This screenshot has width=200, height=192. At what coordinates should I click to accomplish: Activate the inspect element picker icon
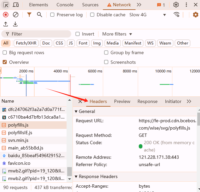(5, 5)
